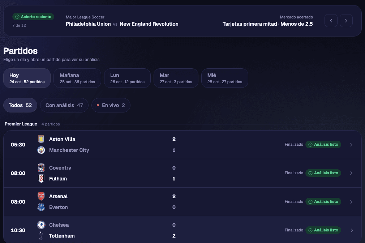Select the Hoy 24 oct day tab
365x243 pixels.
click(27, 78)
